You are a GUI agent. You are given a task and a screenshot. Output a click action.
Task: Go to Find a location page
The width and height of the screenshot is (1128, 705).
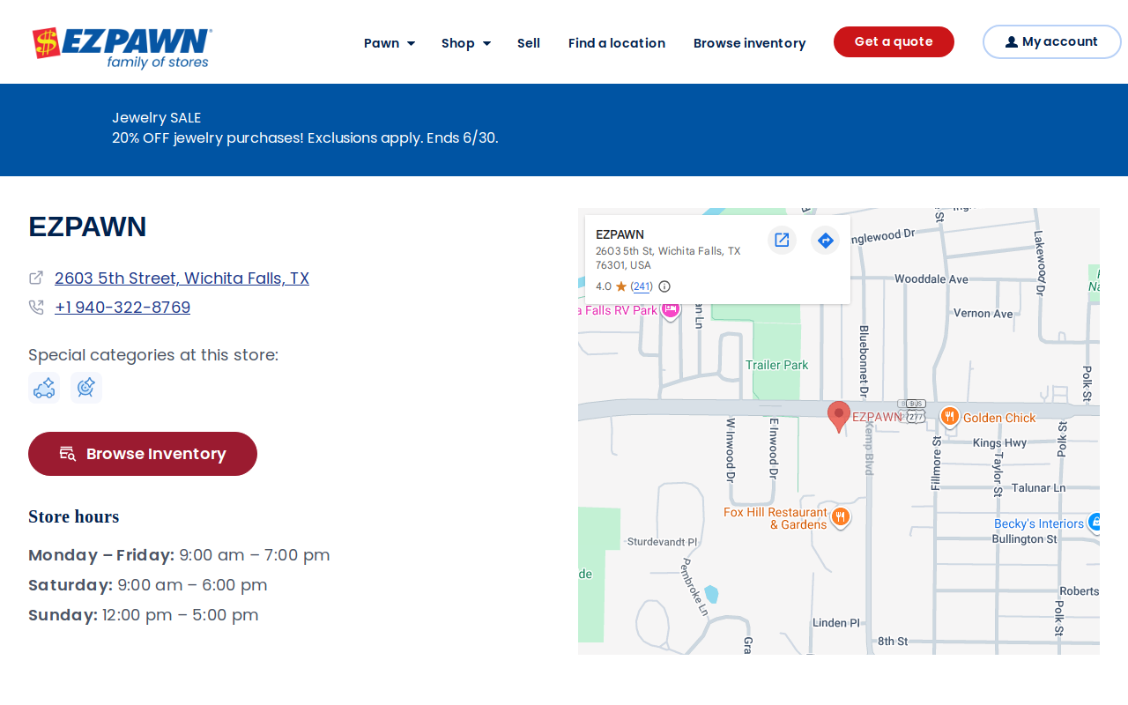click(x=617, y=43)
